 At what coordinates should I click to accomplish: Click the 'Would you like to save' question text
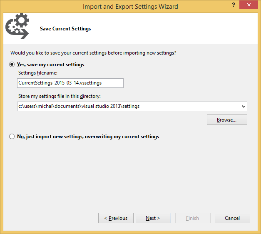point(93,53)
